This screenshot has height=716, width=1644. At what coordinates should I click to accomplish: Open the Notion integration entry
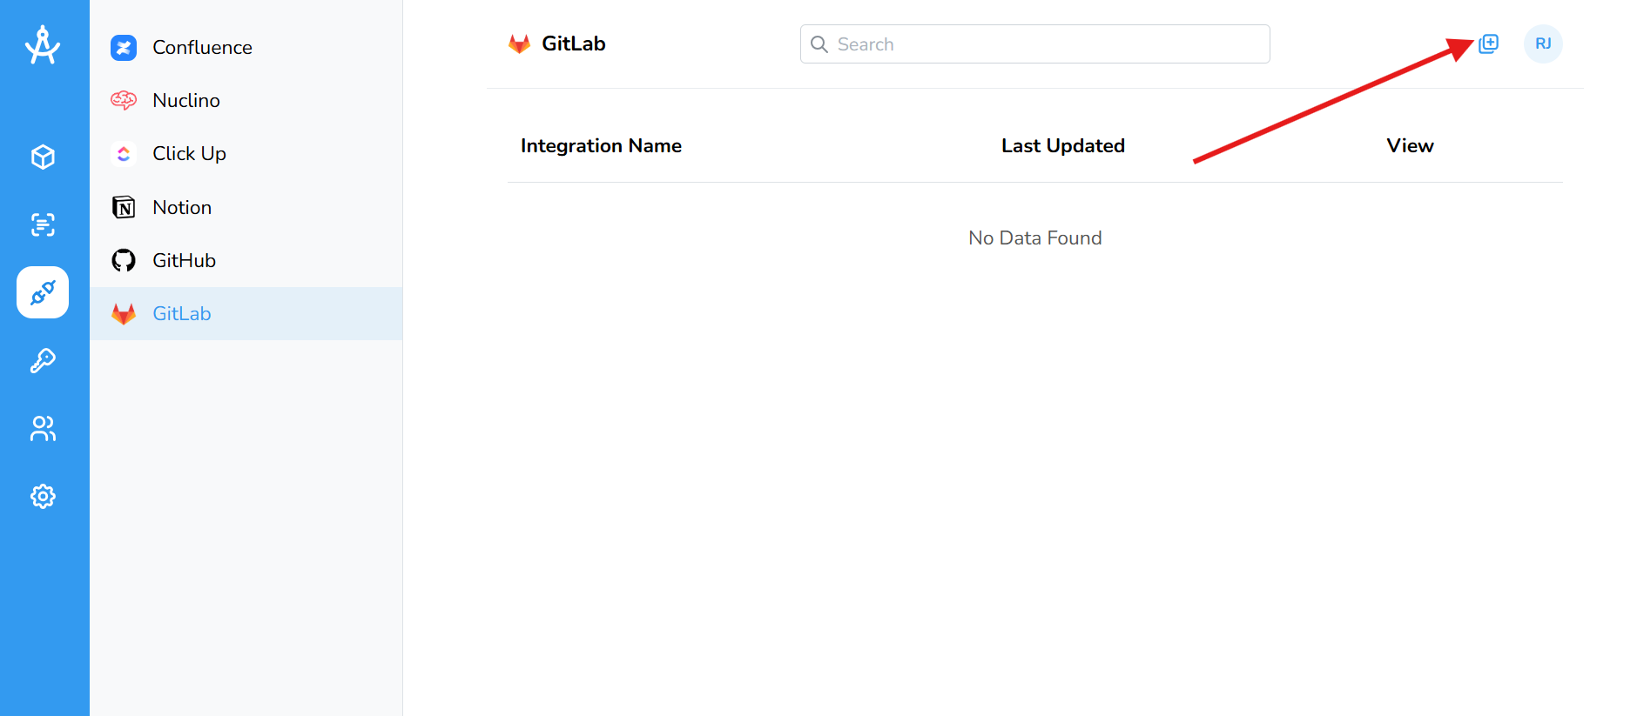pyautogui.click(x=181, y=207)
